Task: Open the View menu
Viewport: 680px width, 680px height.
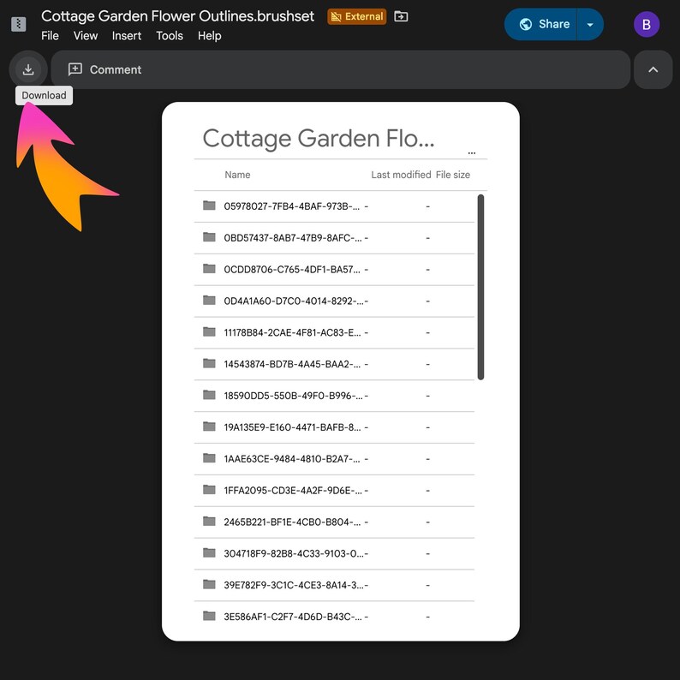Action: click(x=86, y=36)
